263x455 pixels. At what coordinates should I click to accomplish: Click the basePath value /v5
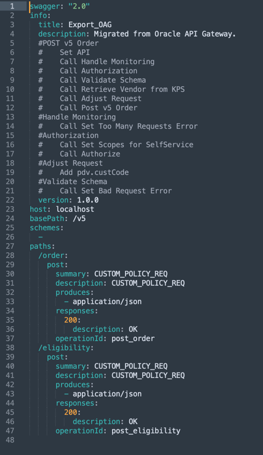point(79,219)
